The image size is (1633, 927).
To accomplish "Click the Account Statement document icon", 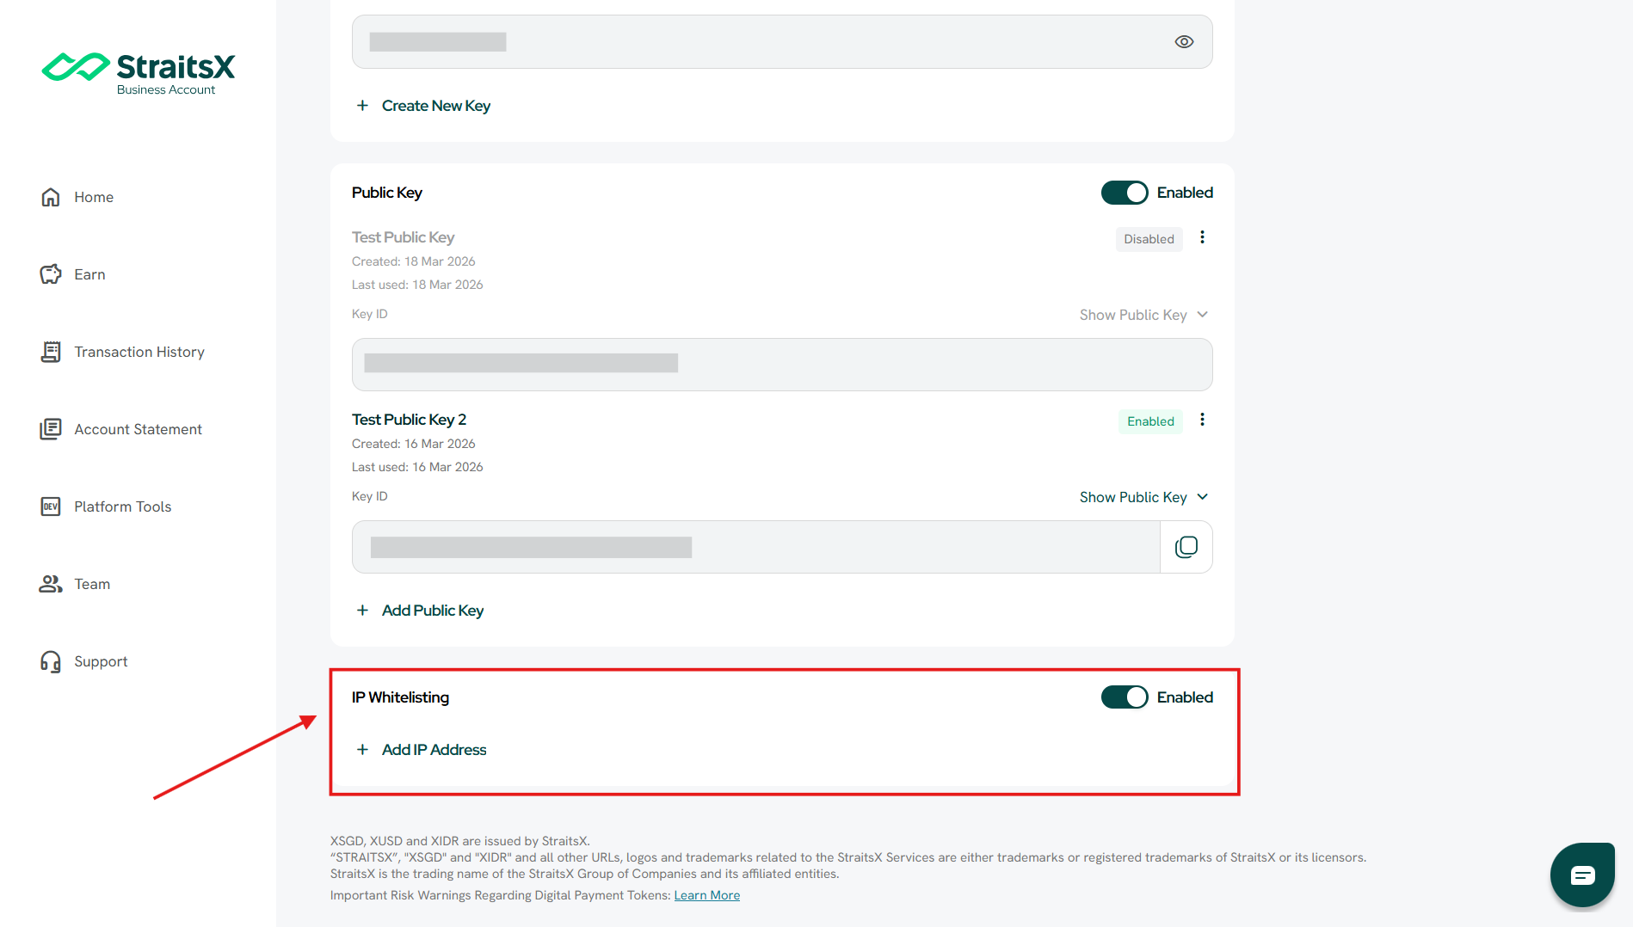I will tap(51, 429).
